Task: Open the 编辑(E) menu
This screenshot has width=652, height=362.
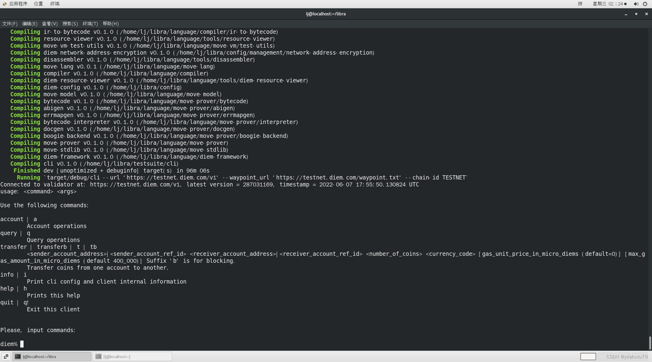Action: point(30,24)
